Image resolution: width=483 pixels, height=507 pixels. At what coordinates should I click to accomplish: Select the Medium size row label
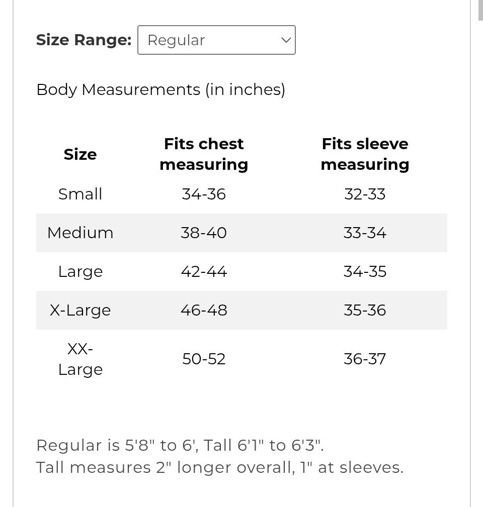tap(80, 233)
